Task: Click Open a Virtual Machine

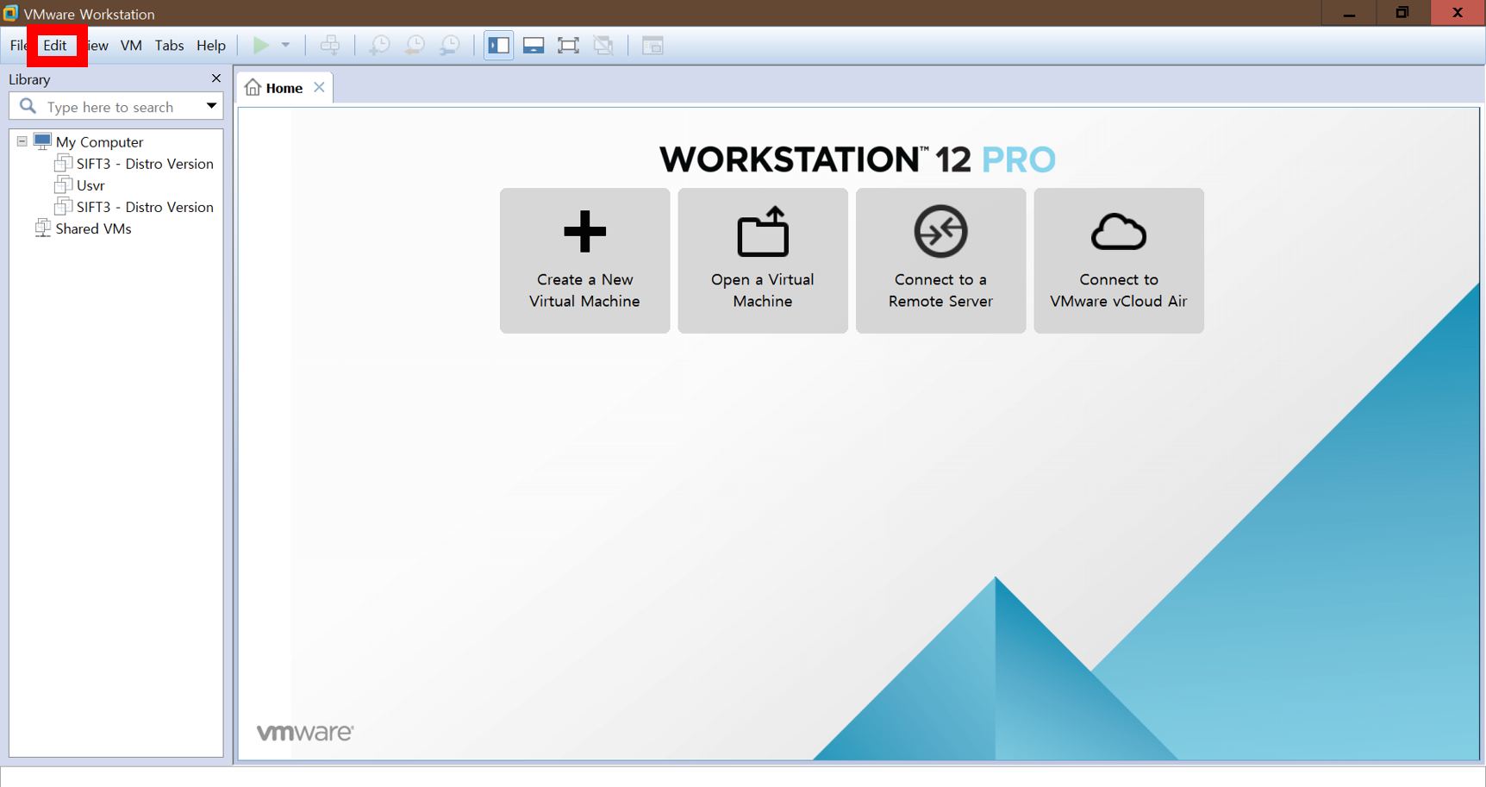Action: click(763, 260)
